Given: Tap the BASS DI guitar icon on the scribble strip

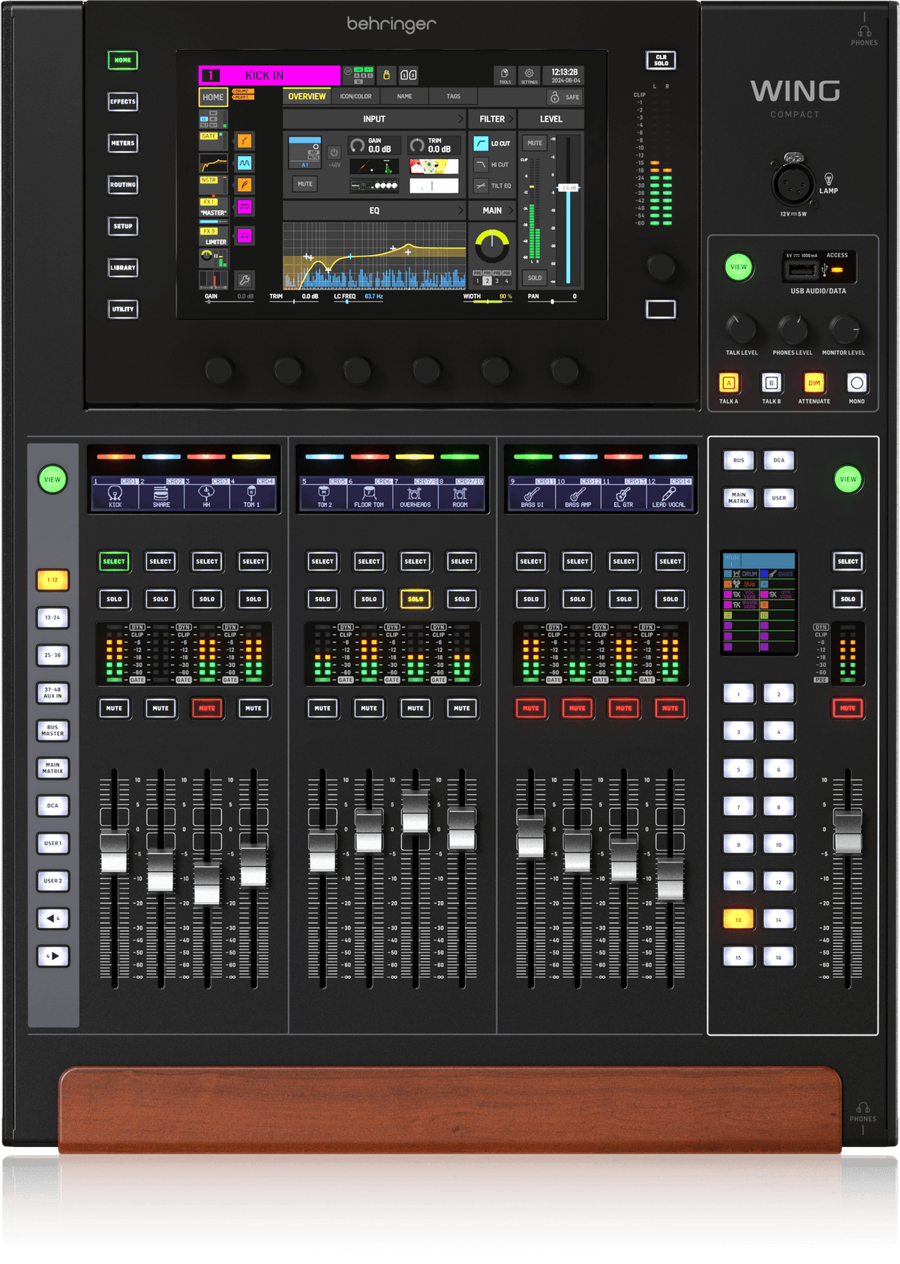Looking at the screenshot, I should (x=532, y=493).
